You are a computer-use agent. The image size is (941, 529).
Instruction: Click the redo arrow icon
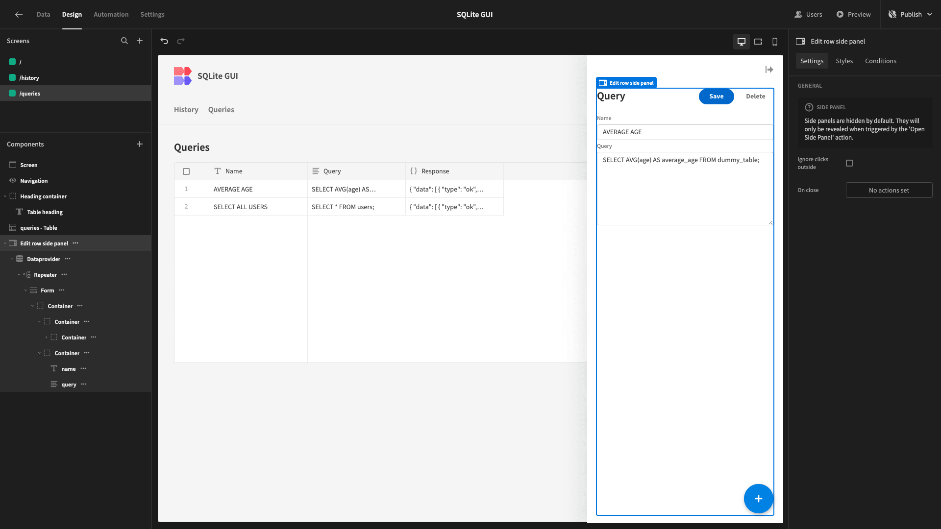181,41
